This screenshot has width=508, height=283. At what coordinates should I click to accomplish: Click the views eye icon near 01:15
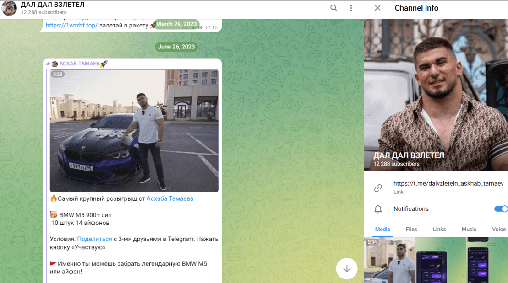[x=200, y=27]
